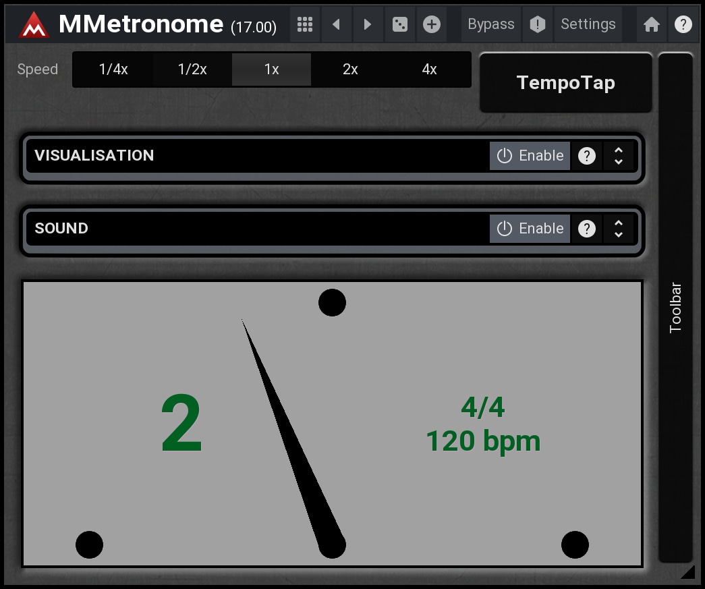Go to next preset arrow
This screenshot has width=705, height=589.
pyautogui.click(x=368, y=25)
